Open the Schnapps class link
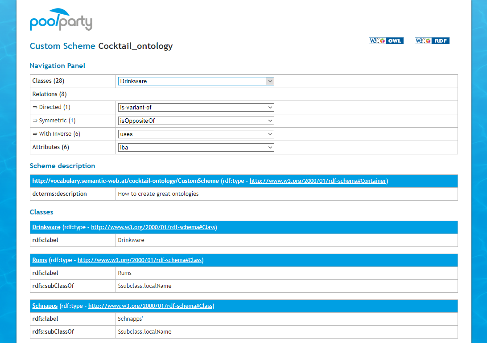The width and height of the screenshot is (487, 343). [45, 306]
